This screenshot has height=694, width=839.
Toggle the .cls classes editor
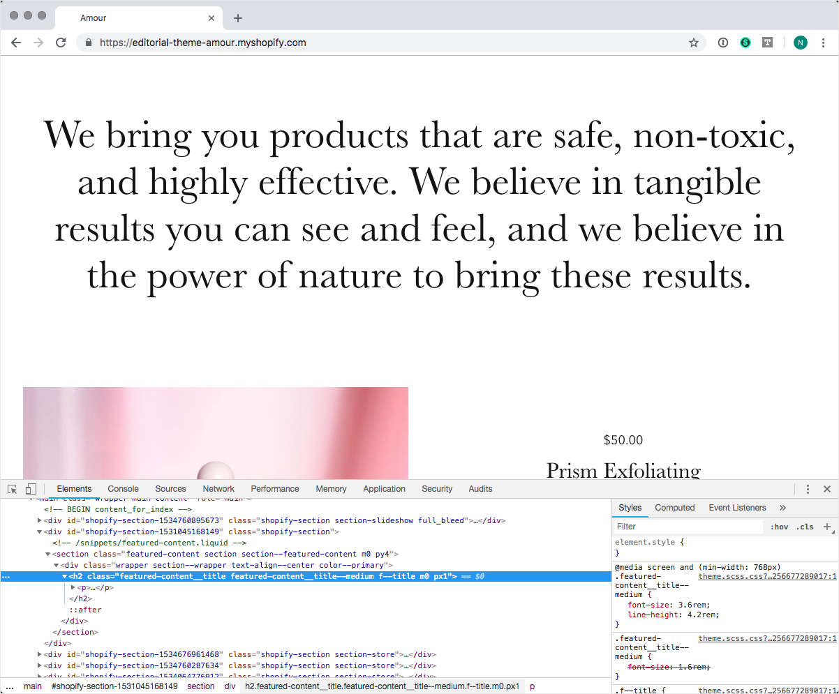click(x=805, y=527)
